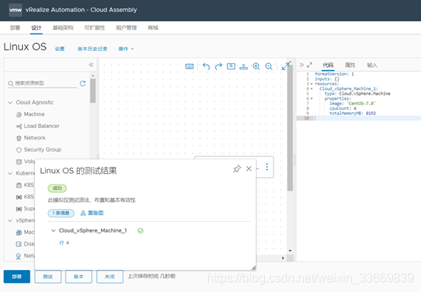
Task: Fold the Cloud_vSphere_Machine_1 block at line 4
Action: pyautogui.click(x=311, y=88)
